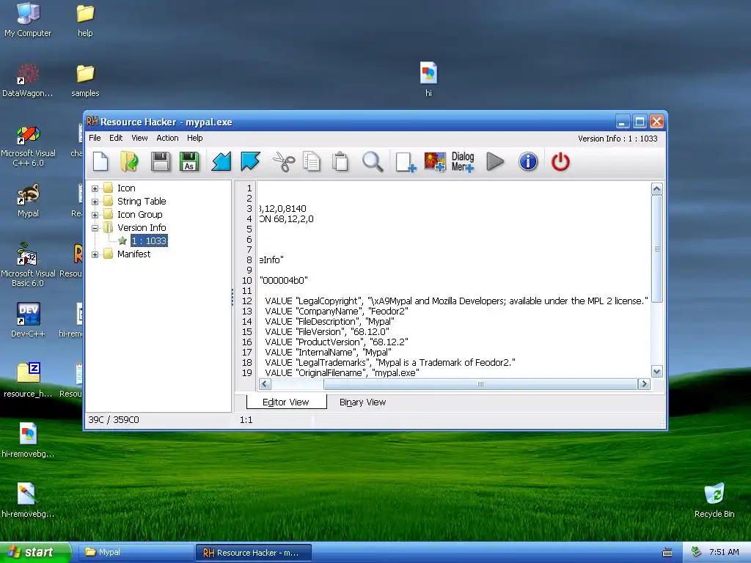This screenshot has width=751, height=563.
Task: Open a file with the folder icon
Action: coord(129,162)
